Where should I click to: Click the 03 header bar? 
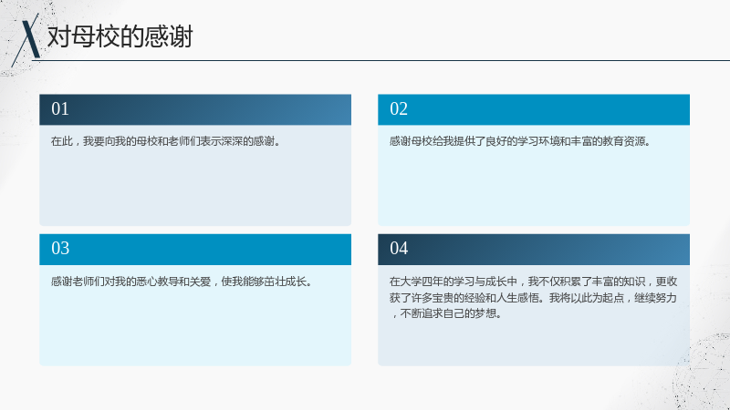195,250
